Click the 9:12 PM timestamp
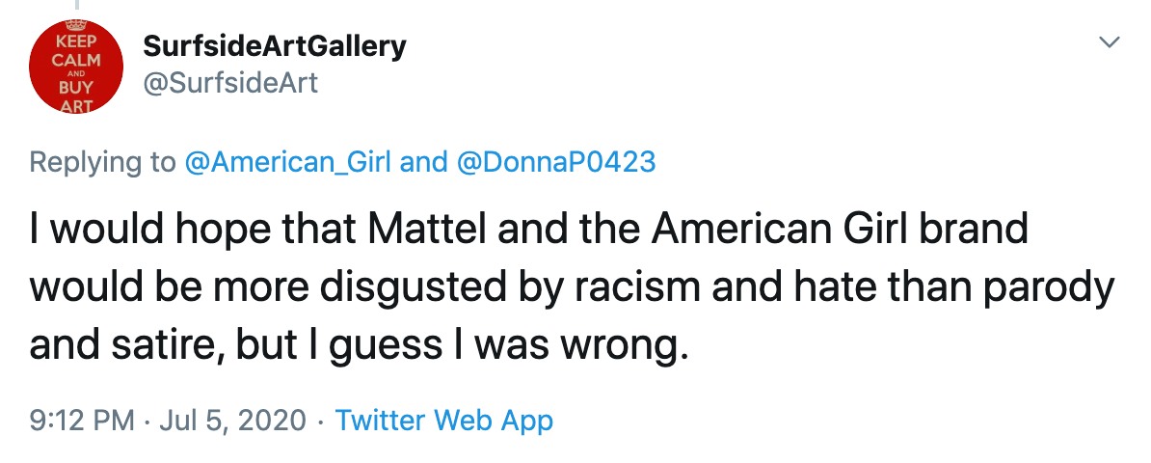 [82, 421]
